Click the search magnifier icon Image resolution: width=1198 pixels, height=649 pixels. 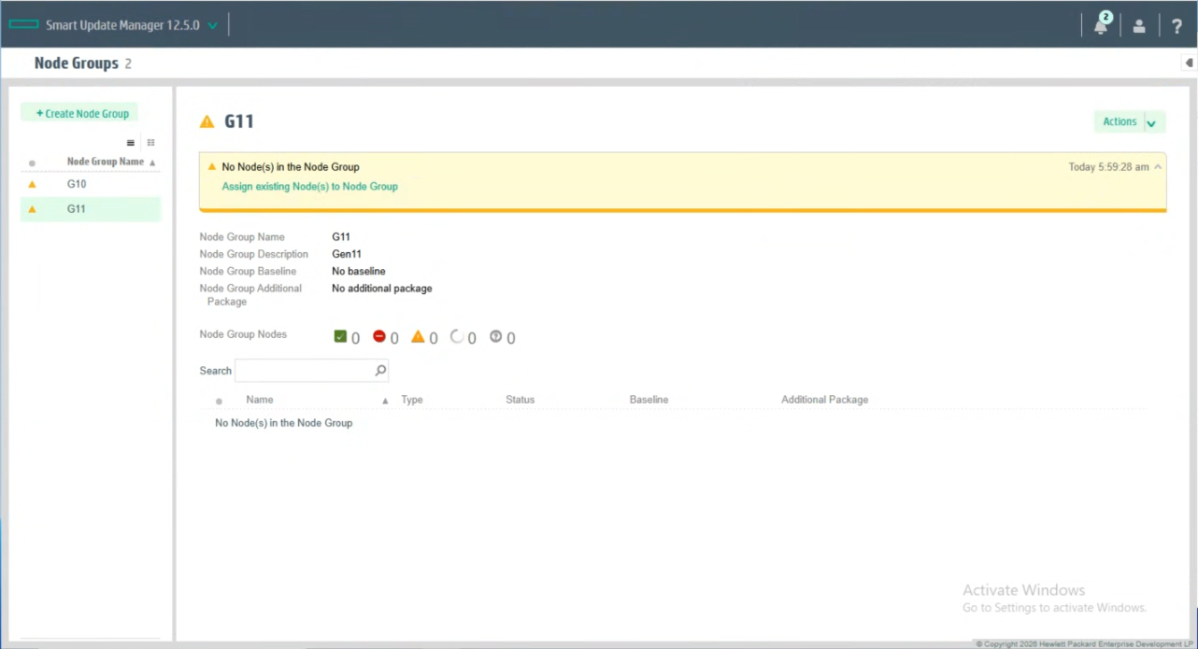pos(380,371)
